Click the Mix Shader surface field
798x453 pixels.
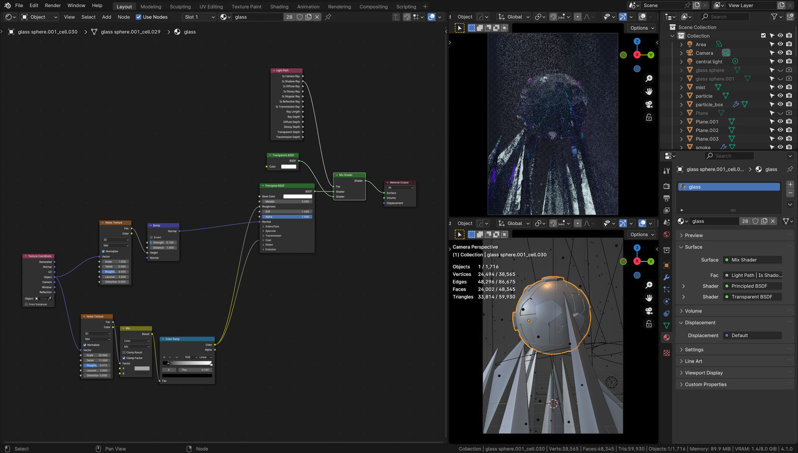752,260
